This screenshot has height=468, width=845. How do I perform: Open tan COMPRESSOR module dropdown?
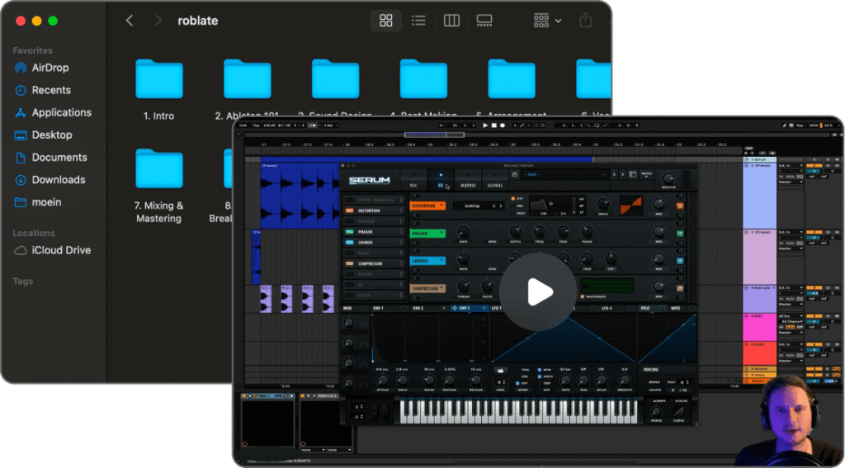coord(428,288)
